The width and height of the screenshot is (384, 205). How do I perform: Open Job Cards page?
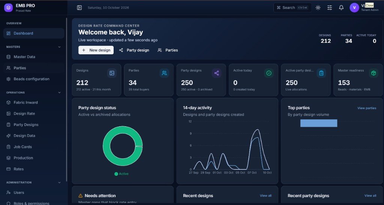(x=34, y=147)
